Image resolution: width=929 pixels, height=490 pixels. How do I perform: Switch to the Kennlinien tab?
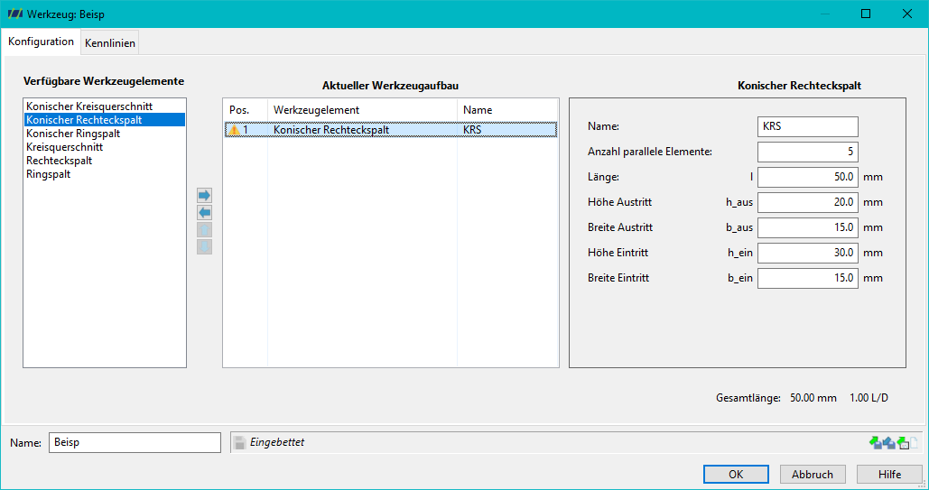coord(110,43)
